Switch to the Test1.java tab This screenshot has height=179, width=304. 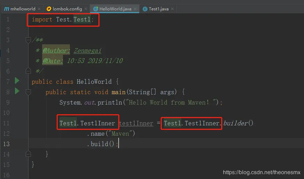pyautogui.click(x=158, y=9)
